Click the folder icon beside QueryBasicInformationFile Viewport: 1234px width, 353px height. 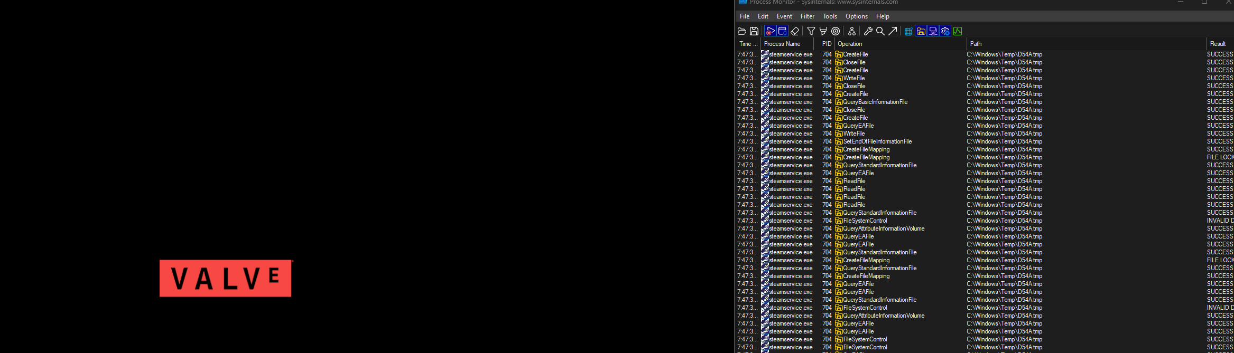(x=839, y=102)
